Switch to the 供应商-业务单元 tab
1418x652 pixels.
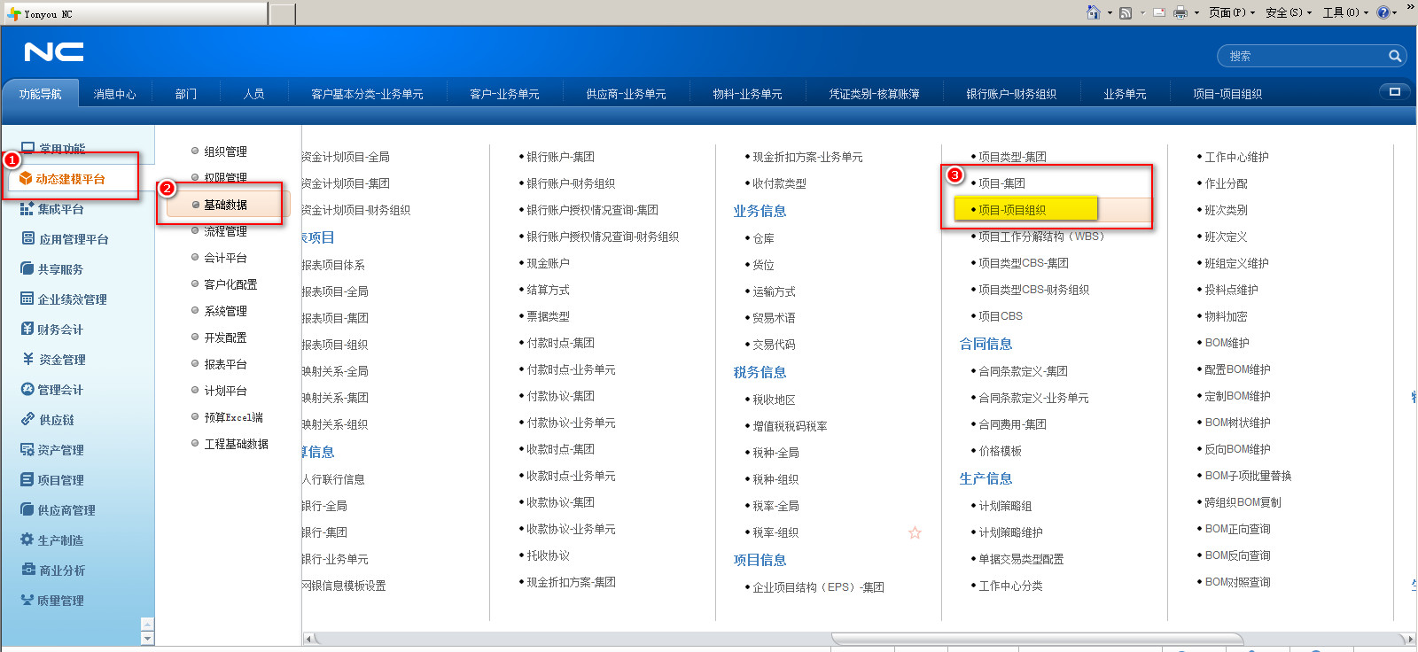[x=626, y=94]
